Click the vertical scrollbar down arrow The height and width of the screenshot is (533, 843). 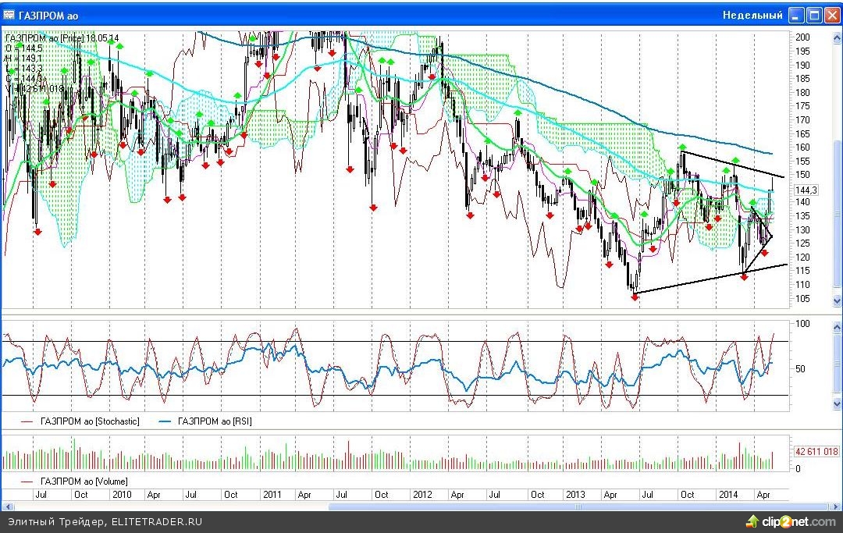click(x=837, y=300)
